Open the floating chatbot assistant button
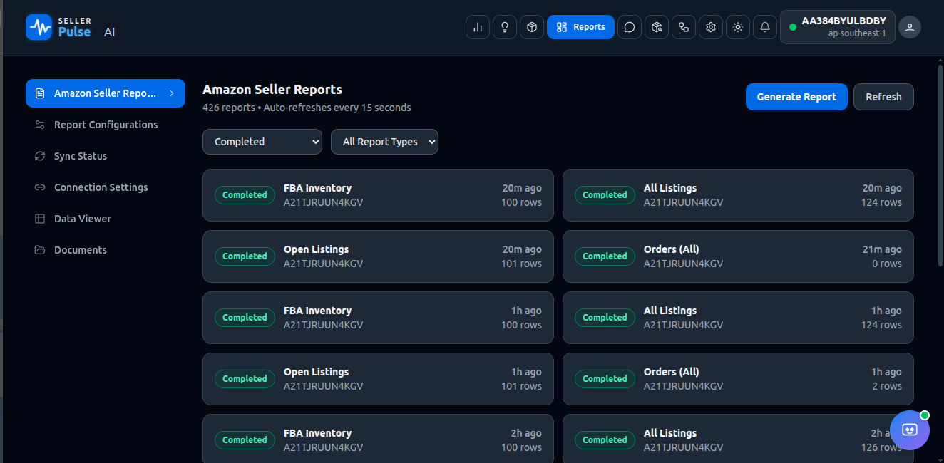Screen dimensions: 944x463 pyautogui.click(x=910, y=430)
